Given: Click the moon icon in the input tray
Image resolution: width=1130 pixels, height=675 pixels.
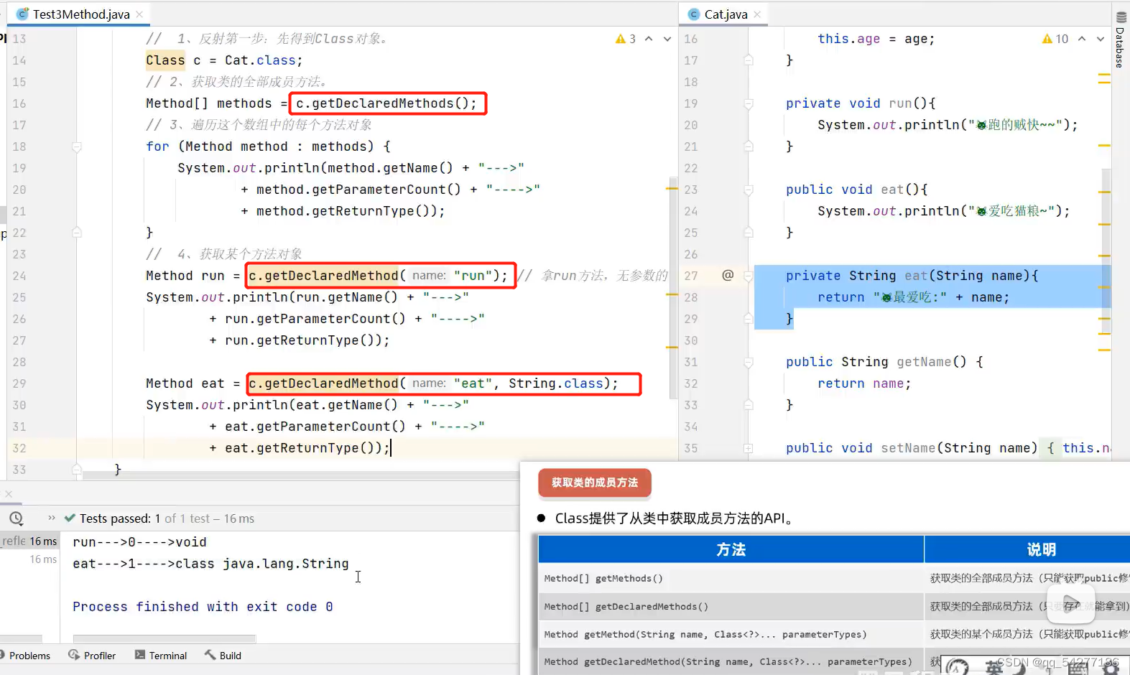Looking at the screenshot, I should [x=1021, y=668].
